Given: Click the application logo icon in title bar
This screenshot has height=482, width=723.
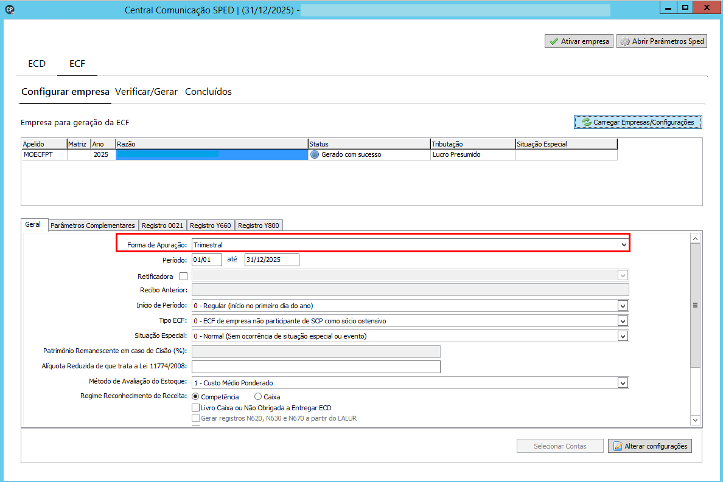Looking at the screenshot, I should point(9,10).
